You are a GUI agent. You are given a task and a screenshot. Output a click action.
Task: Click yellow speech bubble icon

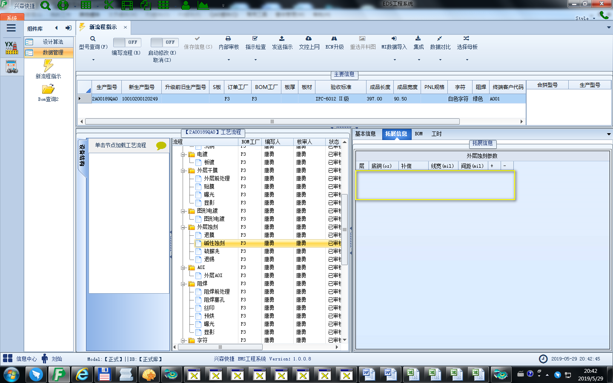161,146
